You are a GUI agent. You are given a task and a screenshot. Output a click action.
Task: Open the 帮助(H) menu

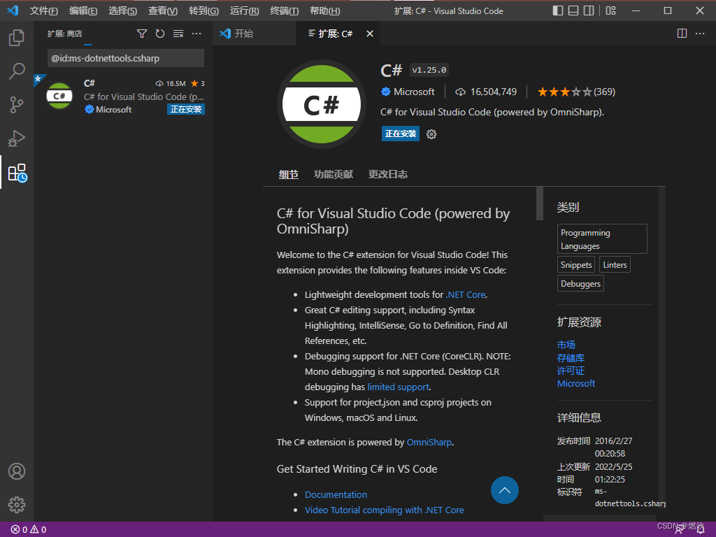[324, 10]
